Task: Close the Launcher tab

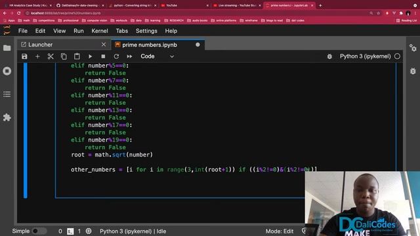Action: (104, 45)
